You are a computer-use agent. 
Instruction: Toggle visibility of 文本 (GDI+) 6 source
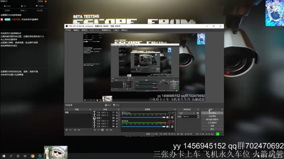[x=113, y=112]
